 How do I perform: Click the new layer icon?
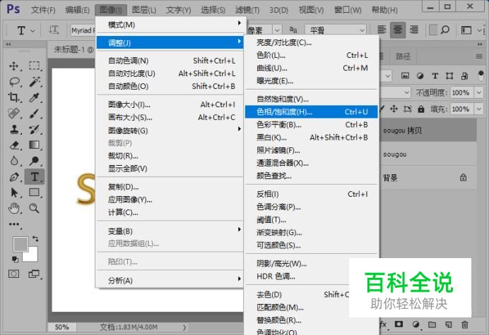(449, 324)
